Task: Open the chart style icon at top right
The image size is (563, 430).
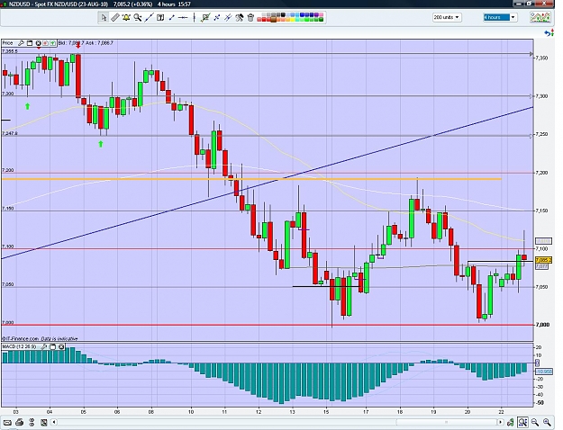Action: coord(540,17)
